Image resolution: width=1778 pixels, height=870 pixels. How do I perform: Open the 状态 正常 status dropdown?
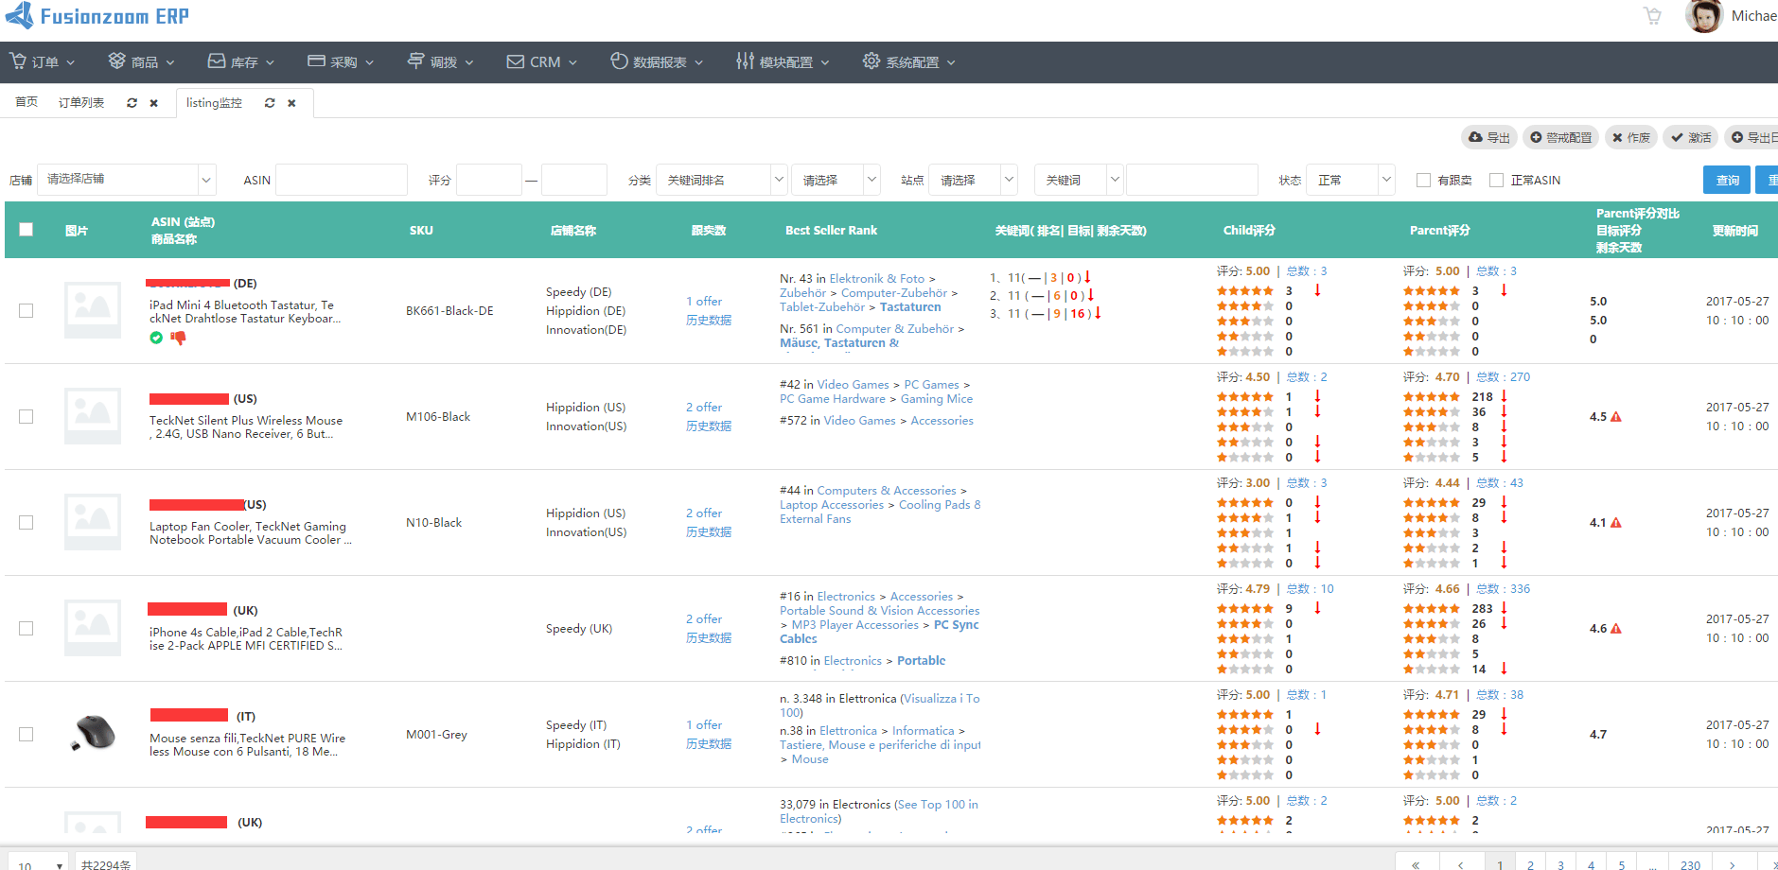coord(1351,180)
